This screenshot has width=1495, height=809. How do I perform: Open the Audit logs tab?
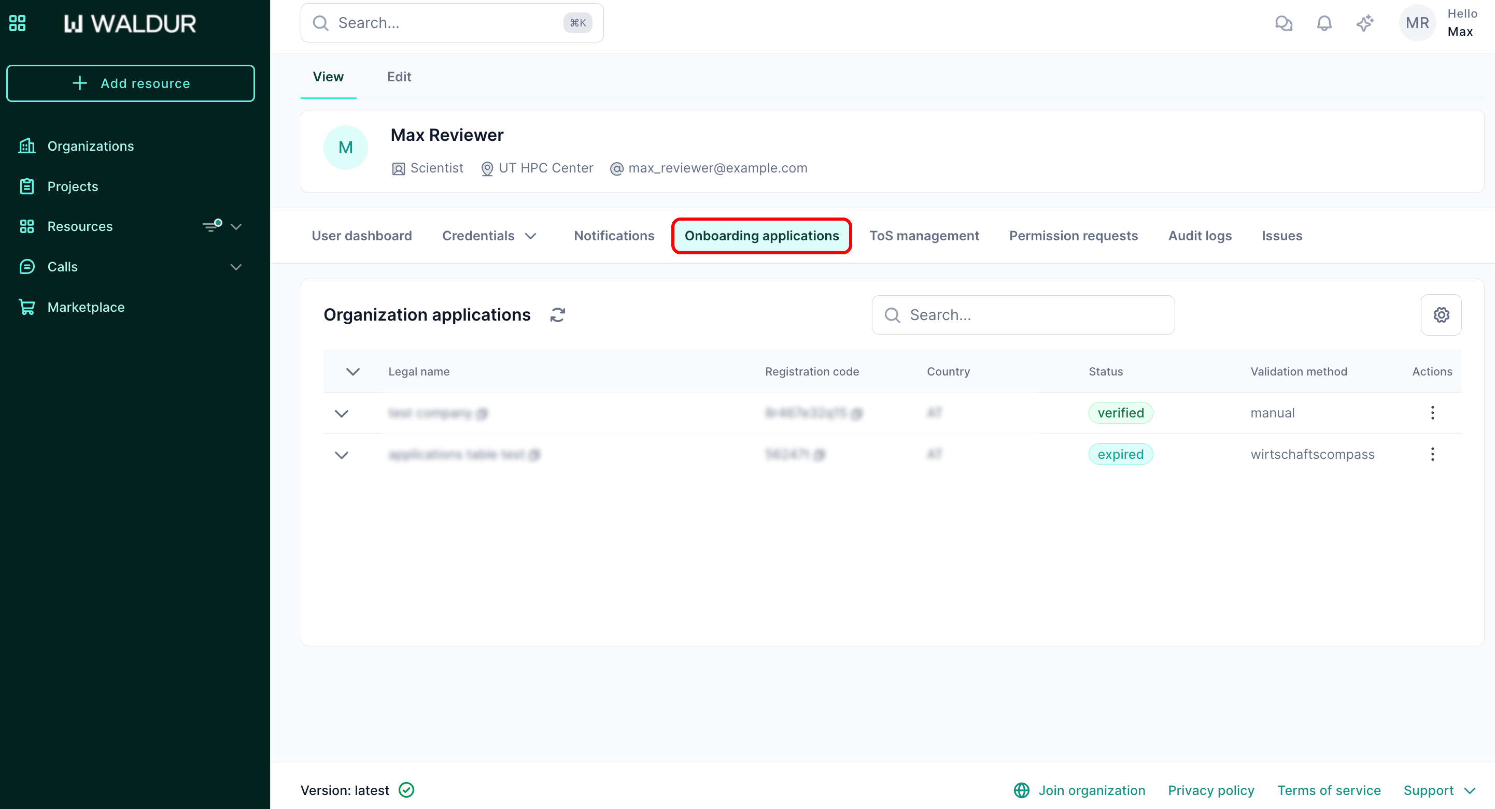coord(1200,236)
